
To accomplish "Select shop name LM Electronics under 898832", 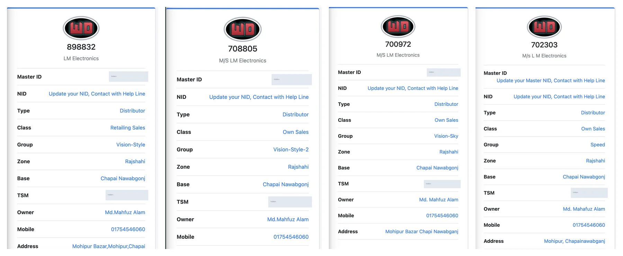I will coord(81,58).
